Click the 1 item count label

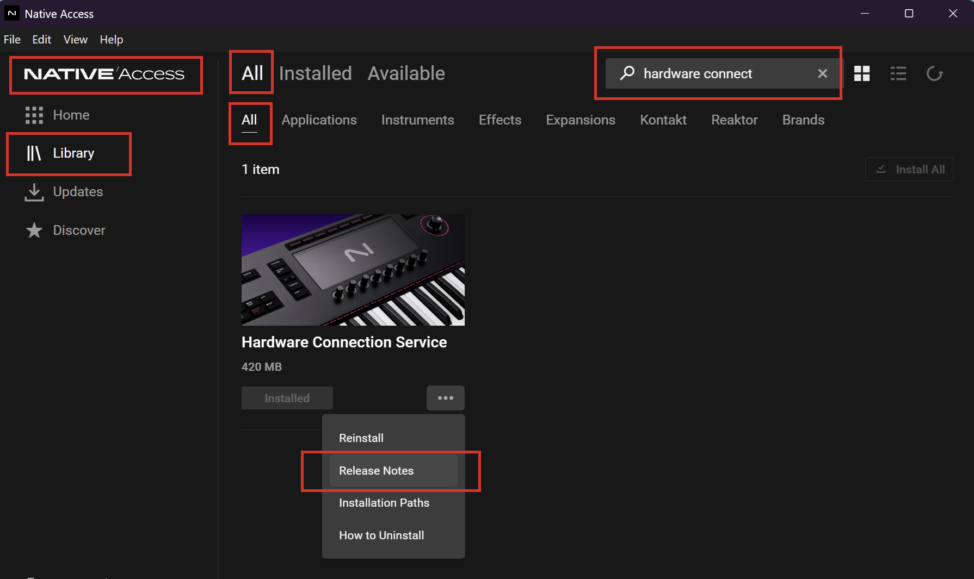pyautogui.click(x=261, y=170)
